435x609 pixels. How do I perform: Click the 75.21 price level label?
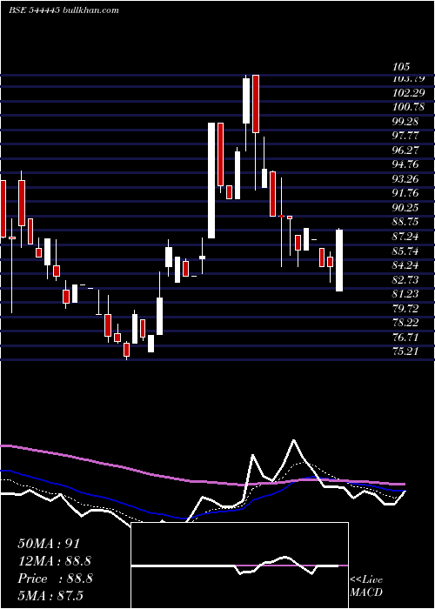(405, 351)
